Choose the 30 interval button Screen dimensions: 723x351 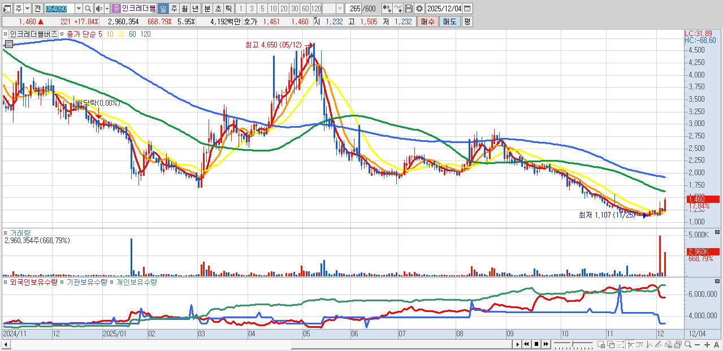pyautogui.click(x=295, y=8)
